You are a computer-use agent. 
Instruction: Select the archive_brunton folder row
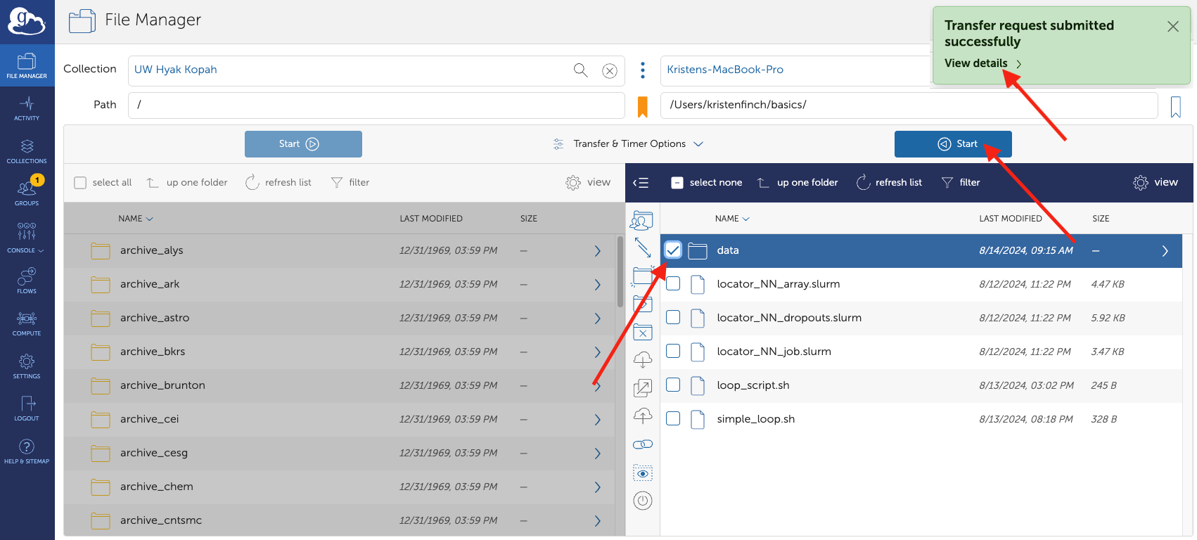[x=340, y=386]
